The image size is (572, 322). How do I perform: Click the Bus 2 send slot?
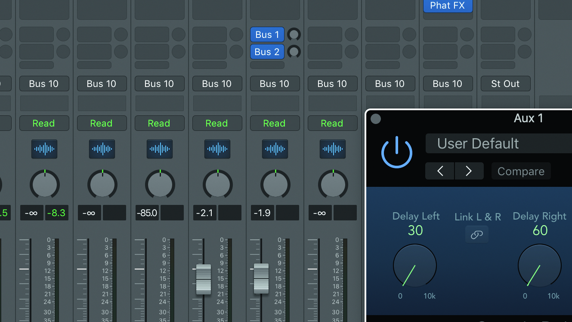point(267,52)
